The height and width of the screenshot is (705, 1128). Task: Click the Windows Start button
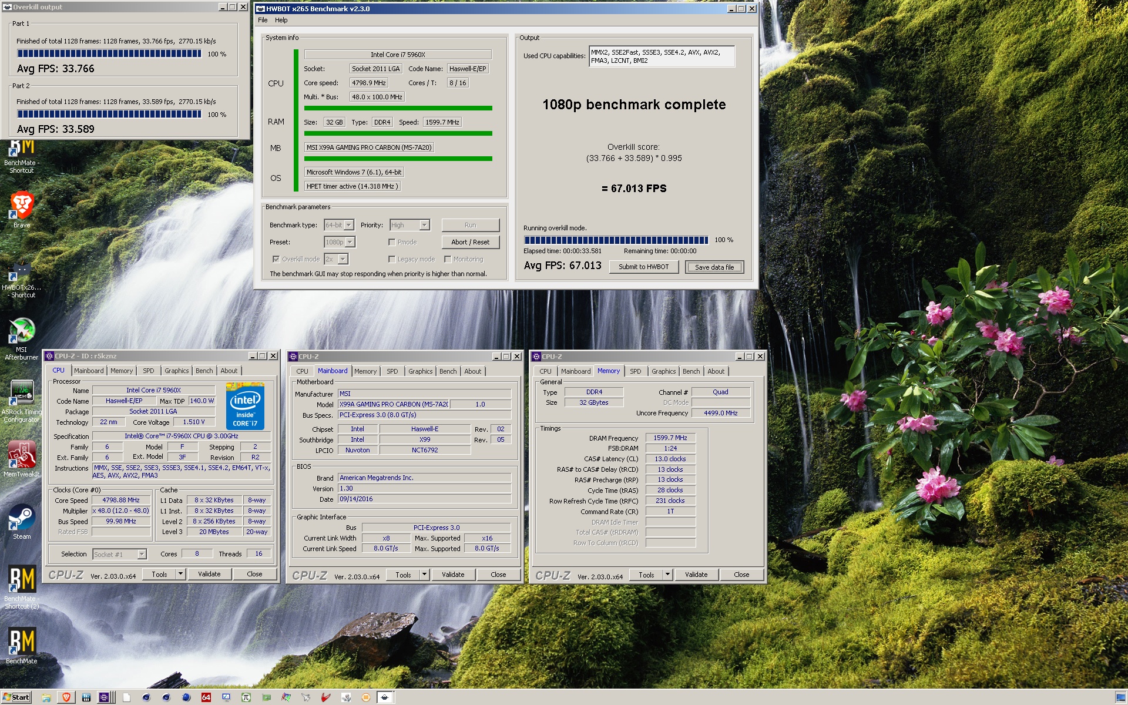[x=16, y=697]
